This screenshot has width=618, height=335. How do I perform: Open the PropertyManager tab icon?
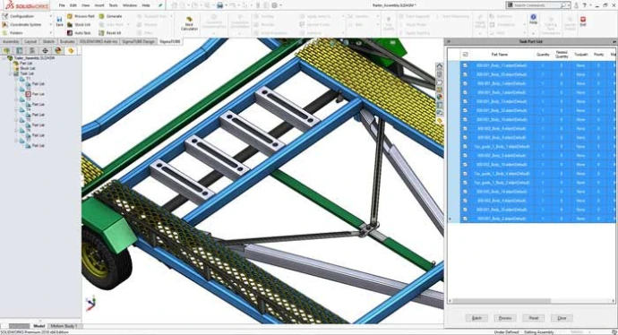tap(20, 50)
